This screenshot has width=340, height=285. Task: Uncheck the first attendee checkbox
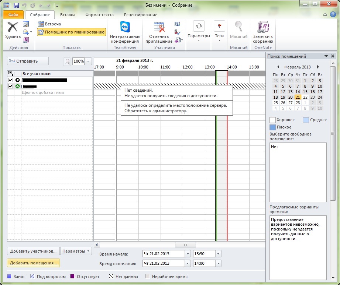pyautogui.click(x=11, y=80)
